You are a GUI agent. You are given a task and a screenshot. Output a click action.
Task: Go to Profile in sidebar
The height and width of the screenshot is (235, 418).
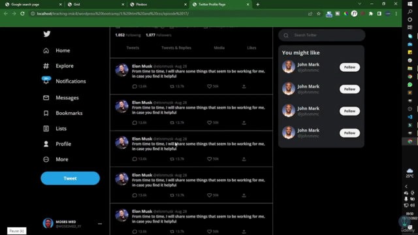pos(57,144)
